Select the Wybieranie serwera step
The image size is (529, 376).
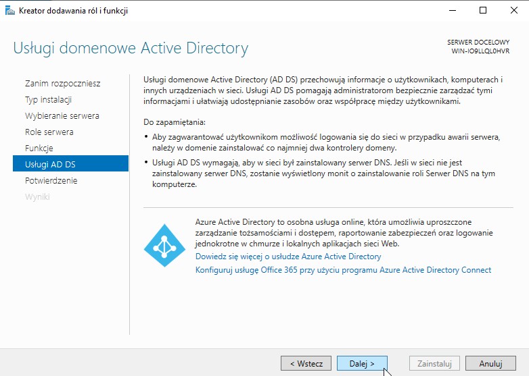point(62,116)
